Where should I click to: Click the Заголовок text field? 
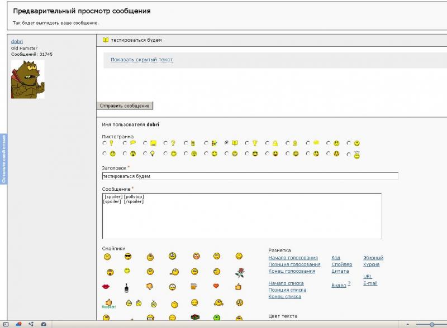(250, 176)
